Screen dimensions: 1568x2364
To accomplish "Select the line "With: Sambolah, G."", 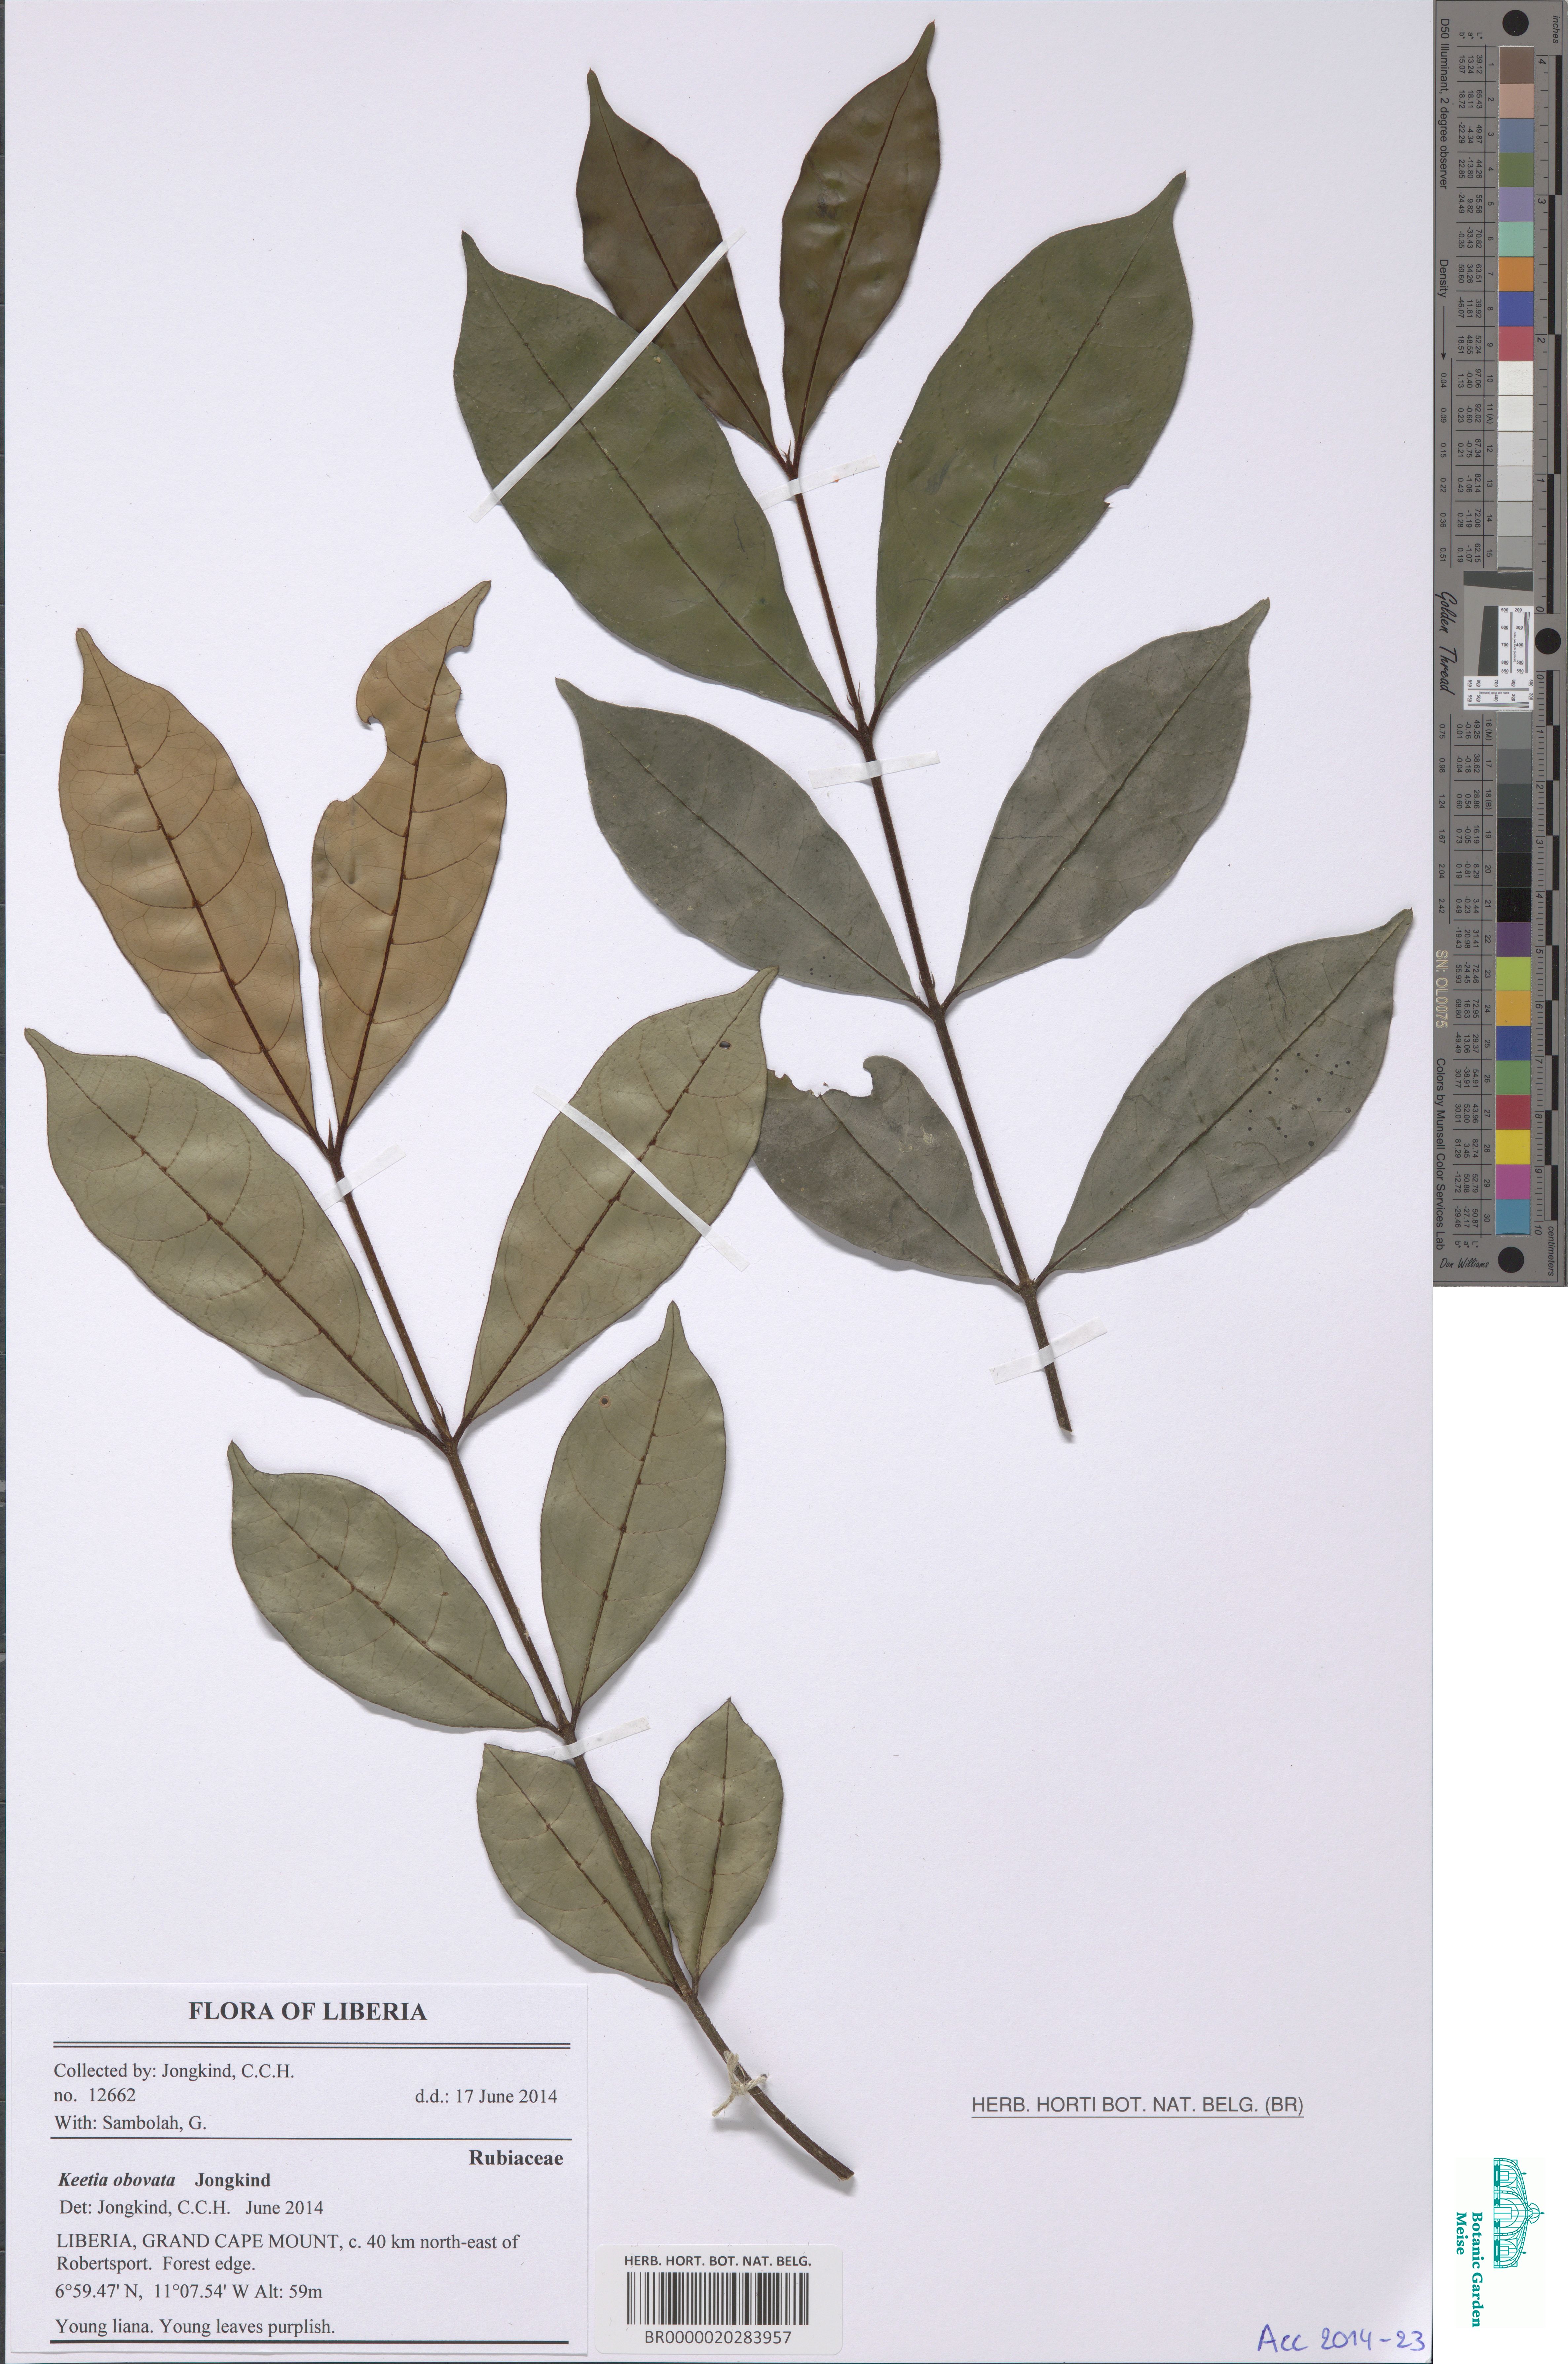I will [130, 2123].
